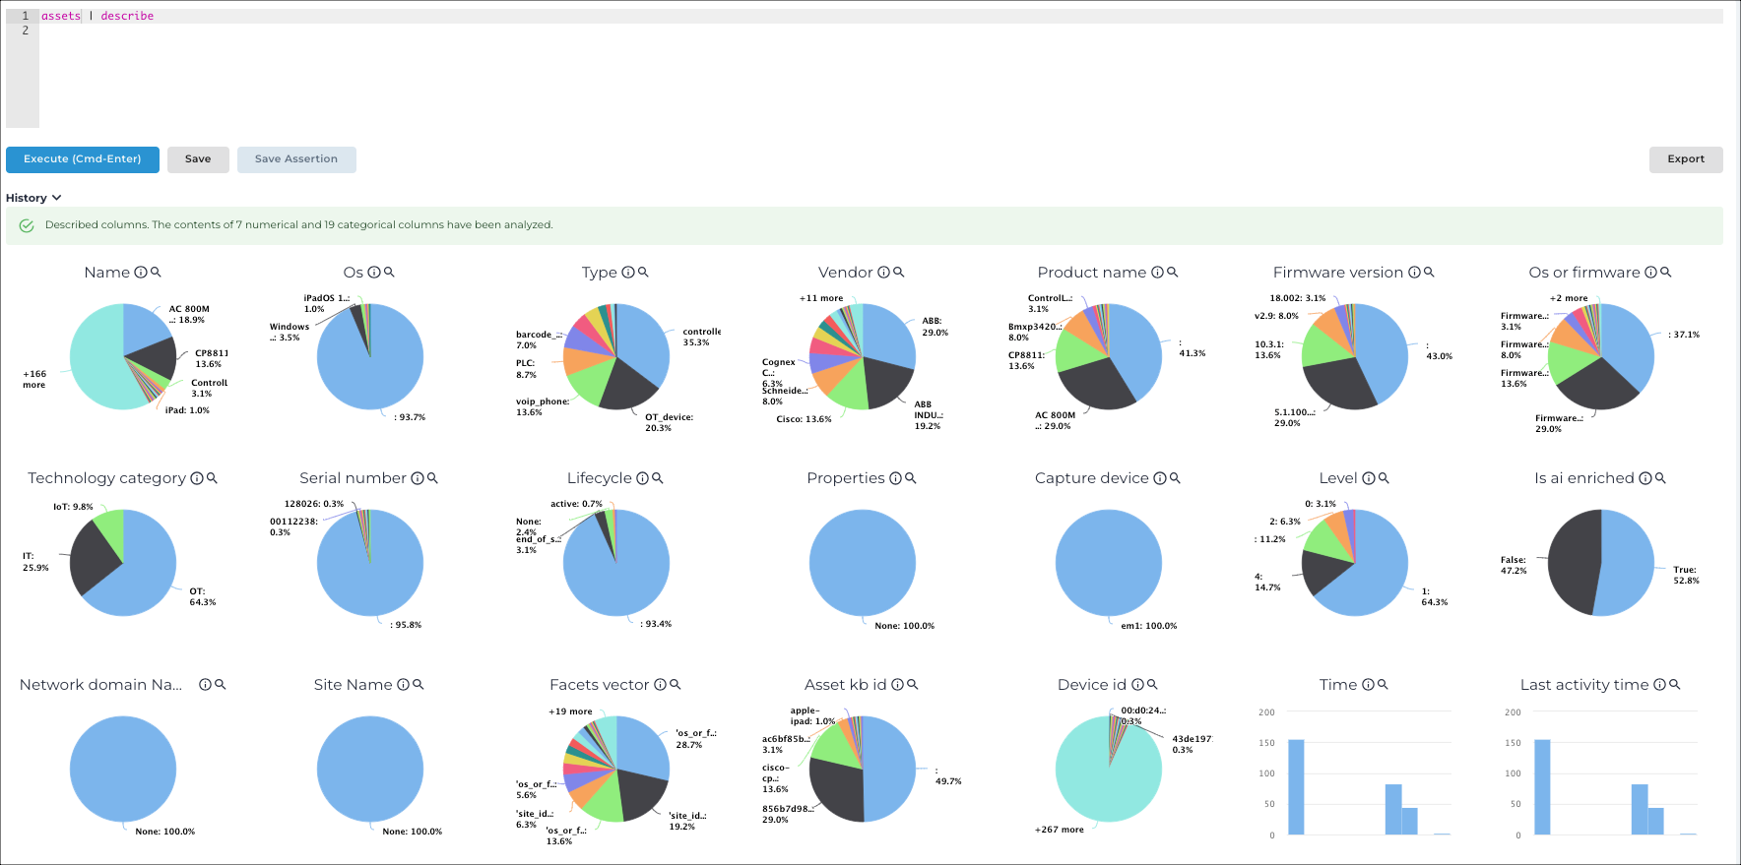The height and width of the screenshot is (865, 1741).
Task: Open the Capture device info icon
Action: pyautogui.click(x=1159, y=478)
